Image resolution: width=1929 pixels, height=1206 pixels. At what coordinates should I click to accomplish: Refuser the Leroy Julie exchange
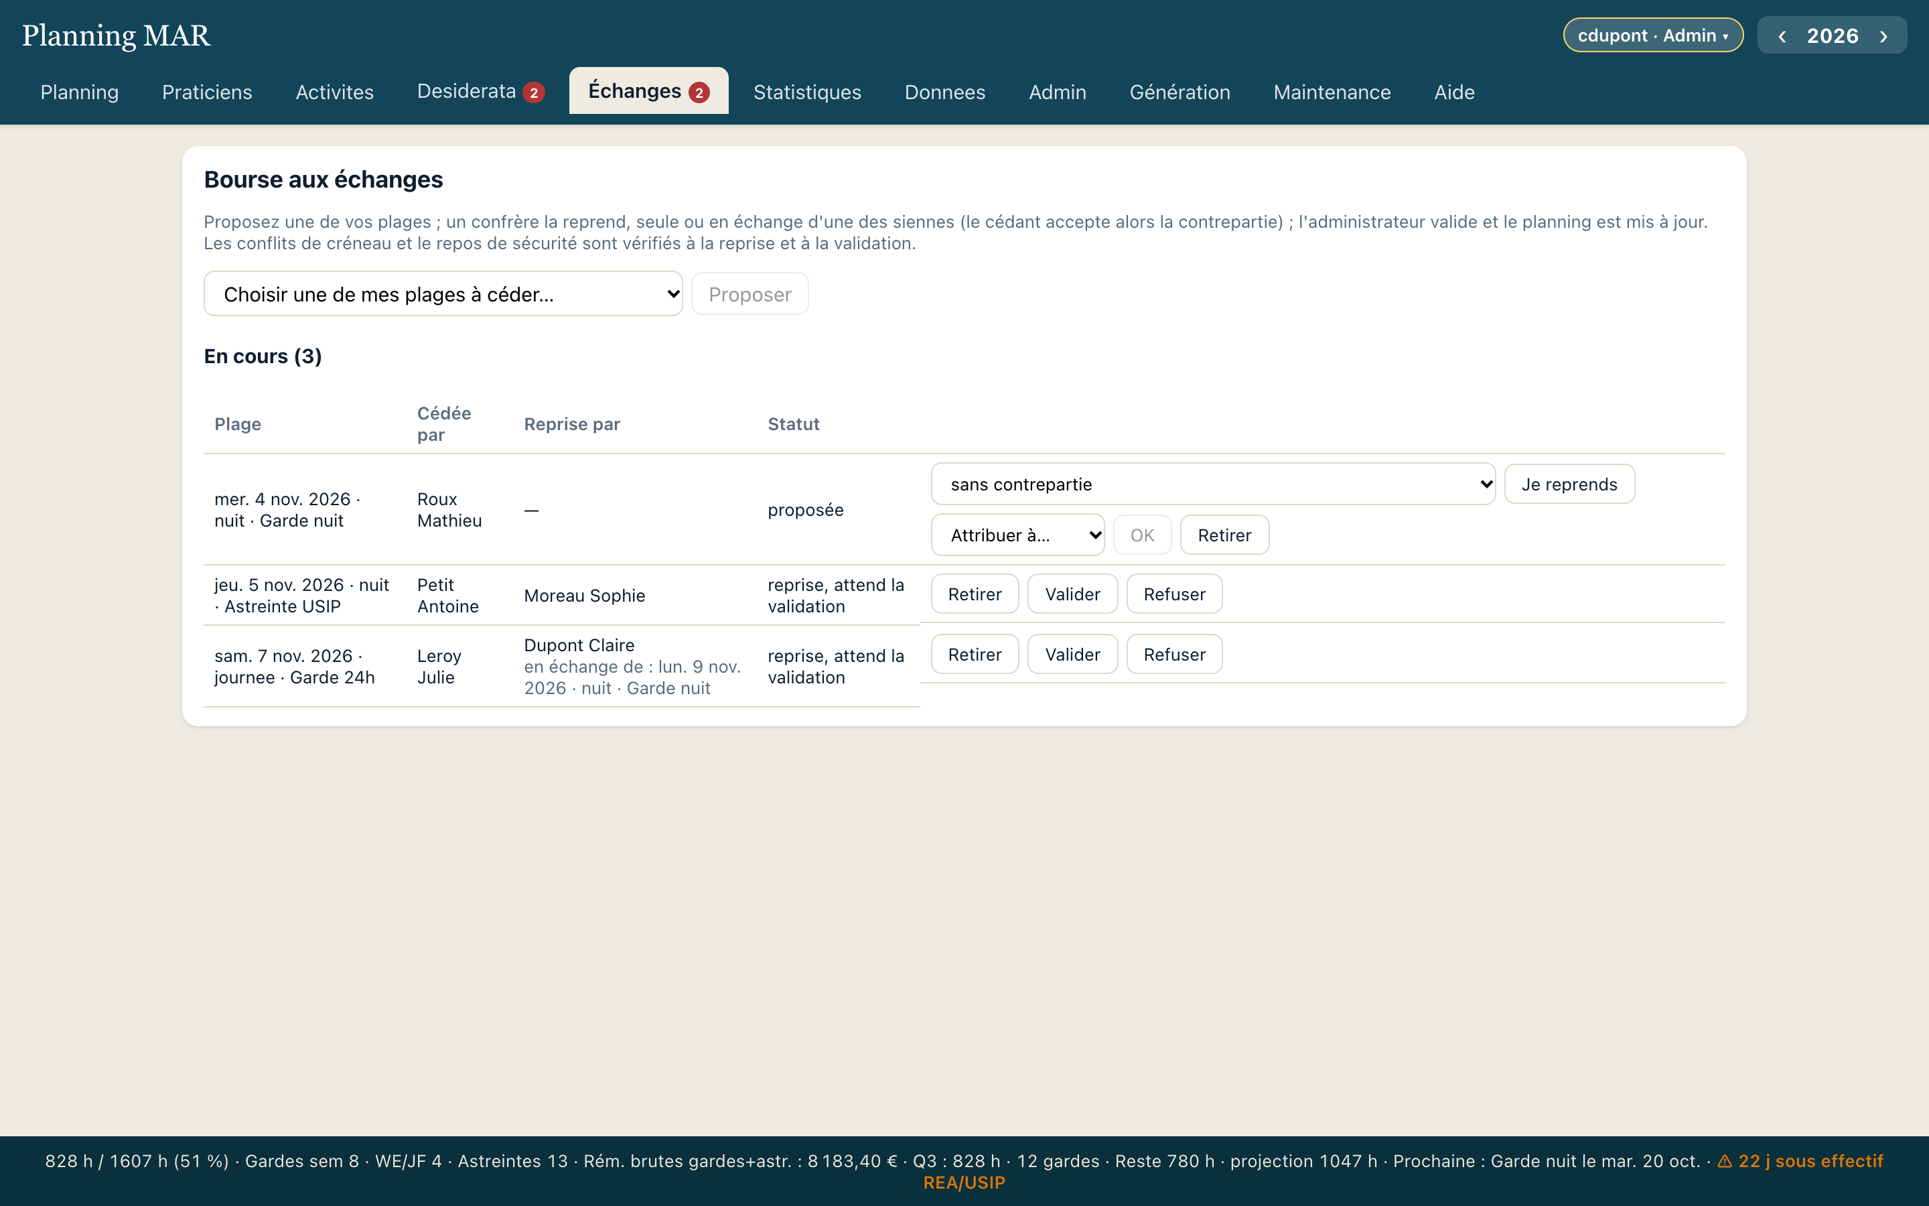click(1174, 654)
